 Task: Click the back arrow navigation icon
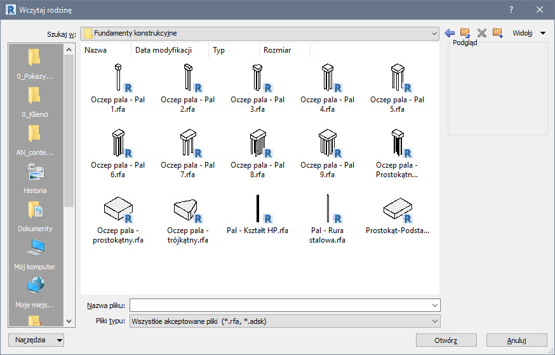point(450,33)
